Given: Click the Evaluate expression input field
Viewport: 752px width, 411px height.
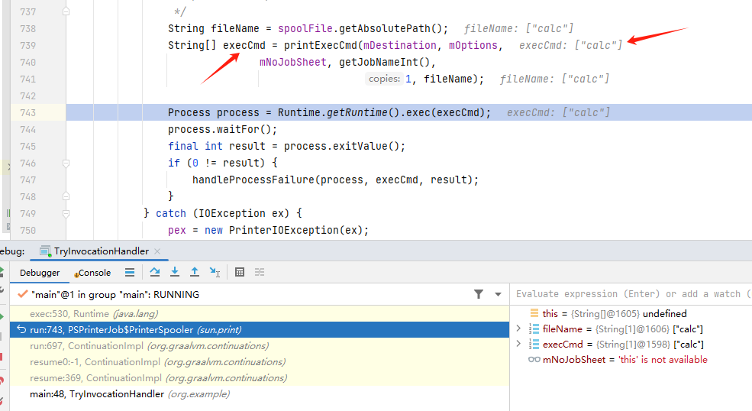Looking at the screenshot, I should (x=630, y=294).
